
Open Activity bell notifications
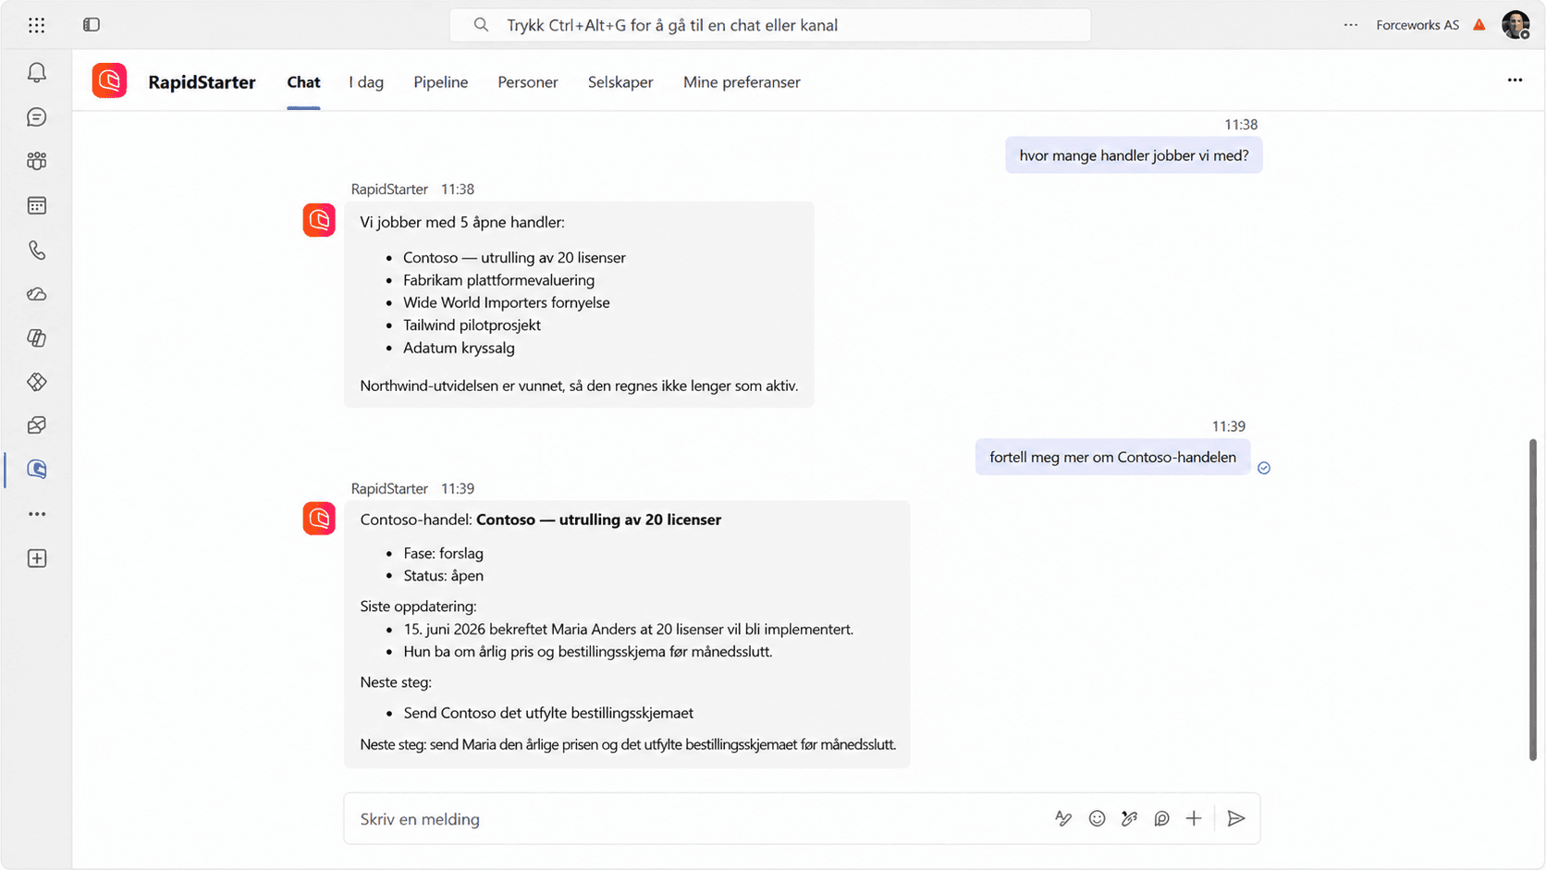[37, 73]
